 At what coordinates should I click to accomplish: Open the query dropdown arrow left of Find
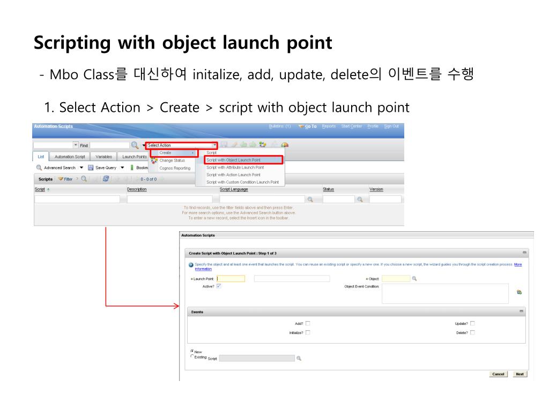coord(76,144)
